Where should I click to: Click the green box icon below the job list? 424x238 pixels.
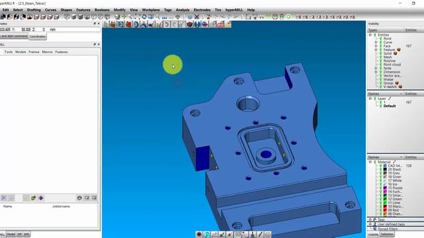(33, 198)
